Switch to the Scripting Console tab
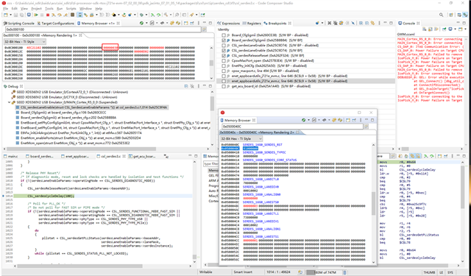The image size is (471, 276). point(19,23)
